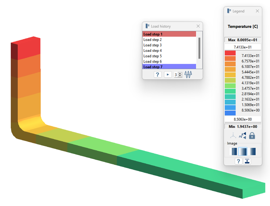
Task: Select Load step 7 in list
Action: click(169, 67)
